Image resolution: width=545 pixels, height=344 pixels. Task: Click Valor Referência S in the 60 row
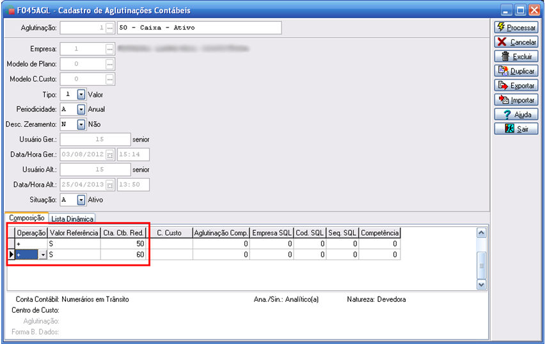pyautogui.click(x=74, y=254)
